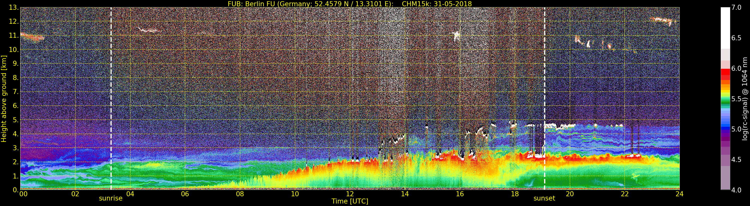Click colorbar value label '4.5'
The width and height of the screenshot is (750, 206).
(736, 160)
